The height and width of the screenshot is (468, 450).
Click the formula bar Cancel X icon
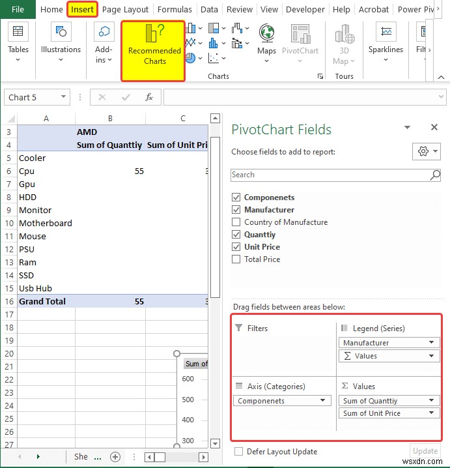point(102,97)
